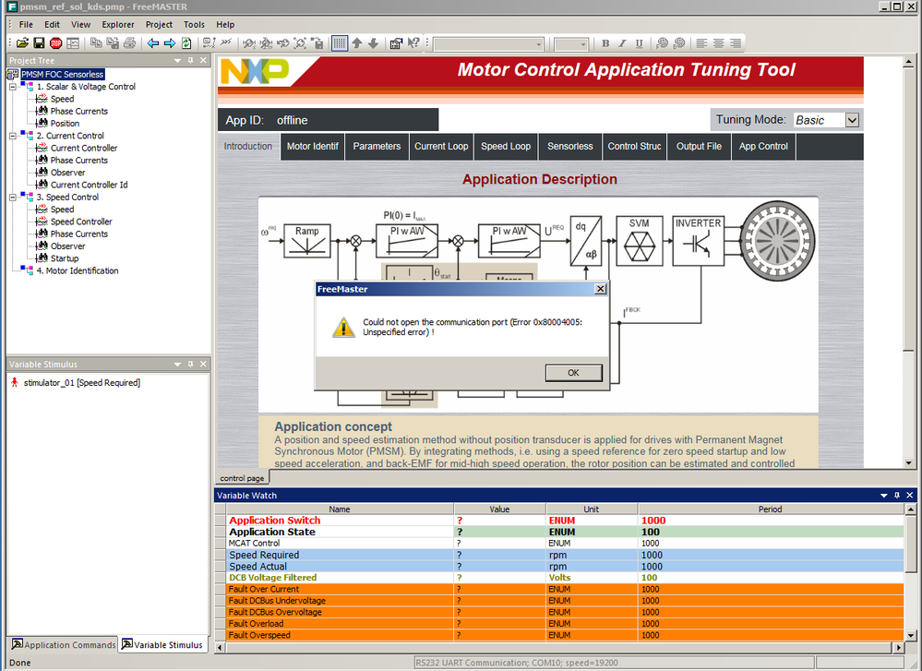Click the Paste icon in the toolbar
The width and height of the screenshot is (922, 671).
pos(113,43)
